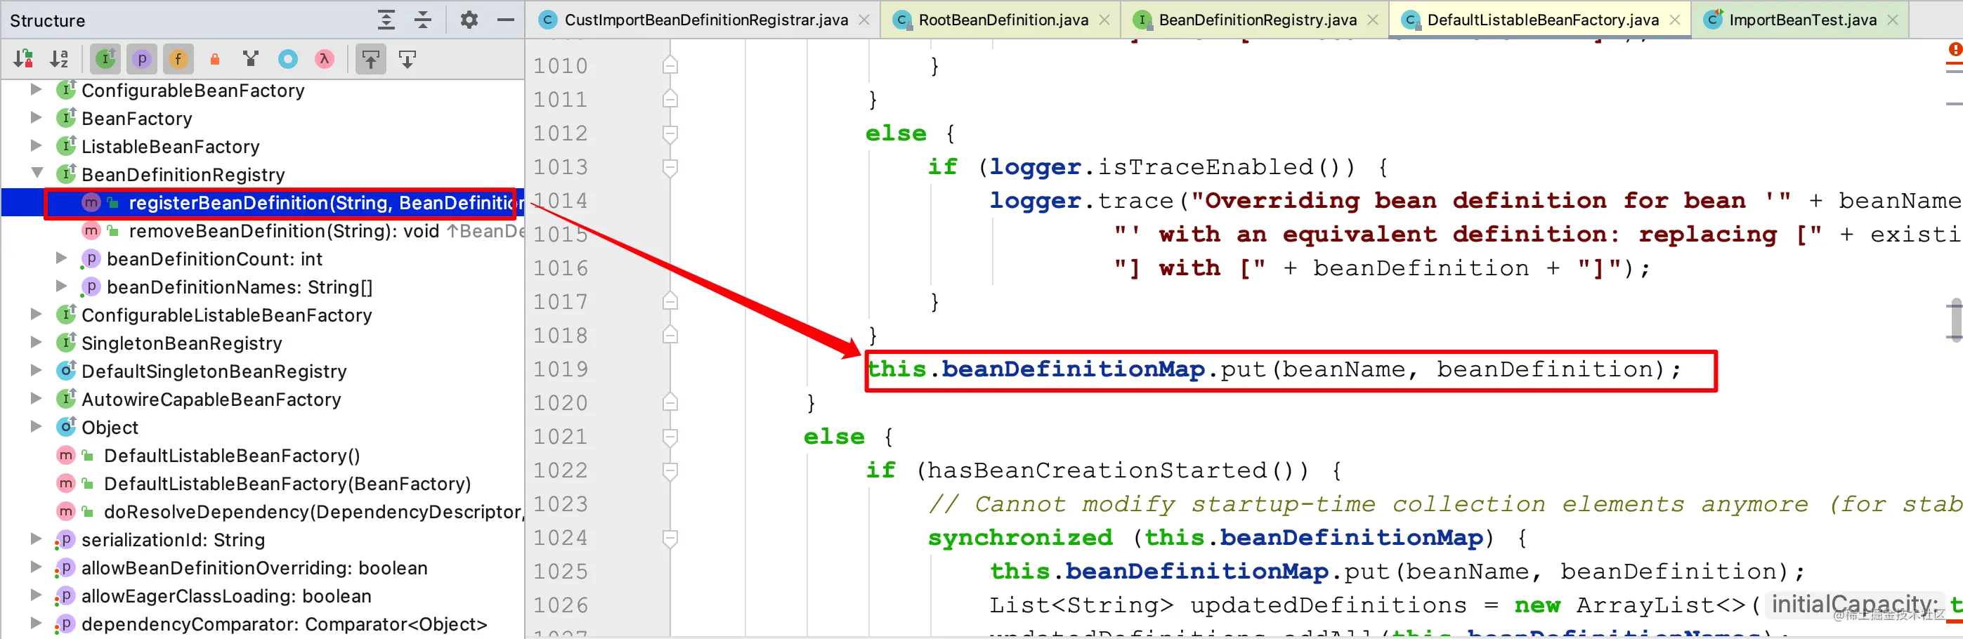The image size is (1963, 639).
Task: Click fold marker on line 1022
Action: (x=670, y=470)
